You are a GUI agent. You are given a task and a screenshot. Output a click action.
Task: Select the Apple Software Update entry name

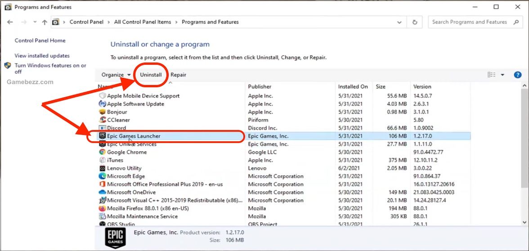point(136,104)
